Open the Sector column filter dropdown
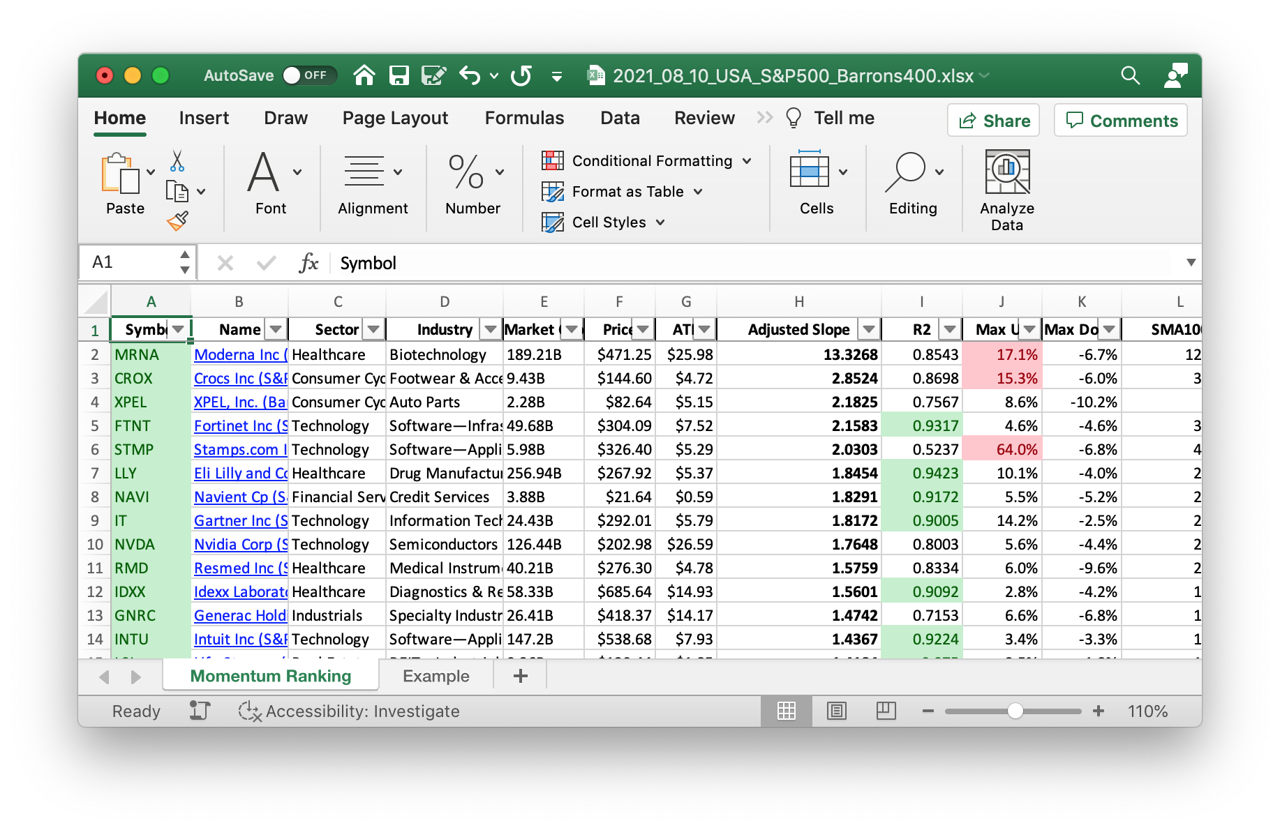 pos(374,329)
